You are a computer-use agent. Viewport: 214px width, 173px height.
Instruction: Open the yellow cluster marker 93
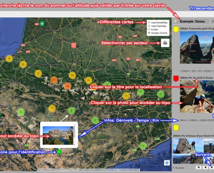pyautogui.click(x=72, y=75)
